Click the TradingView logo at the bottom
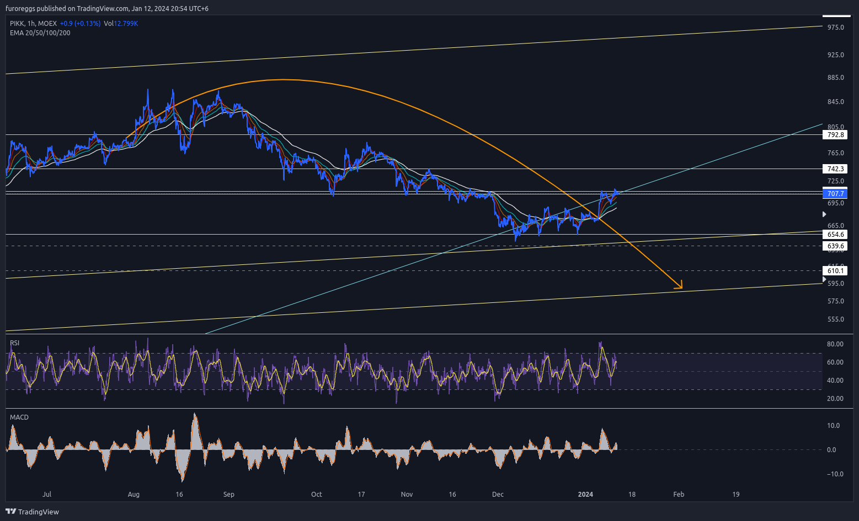Image resolution: width=859 pixels, height=521 pixels. point(32,512)
